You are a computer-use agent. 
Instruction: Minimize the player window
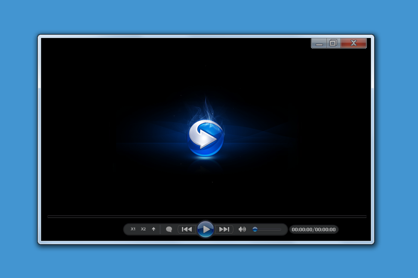coord(319,43)
